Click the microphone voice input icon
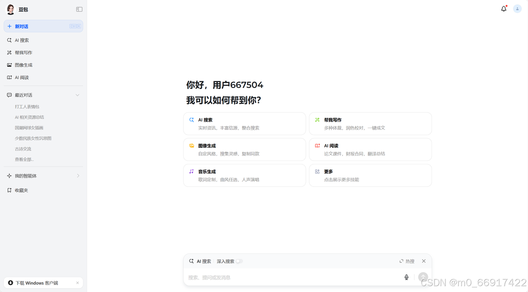This screenshot has width=528, height=292. (x=407, y=277)
